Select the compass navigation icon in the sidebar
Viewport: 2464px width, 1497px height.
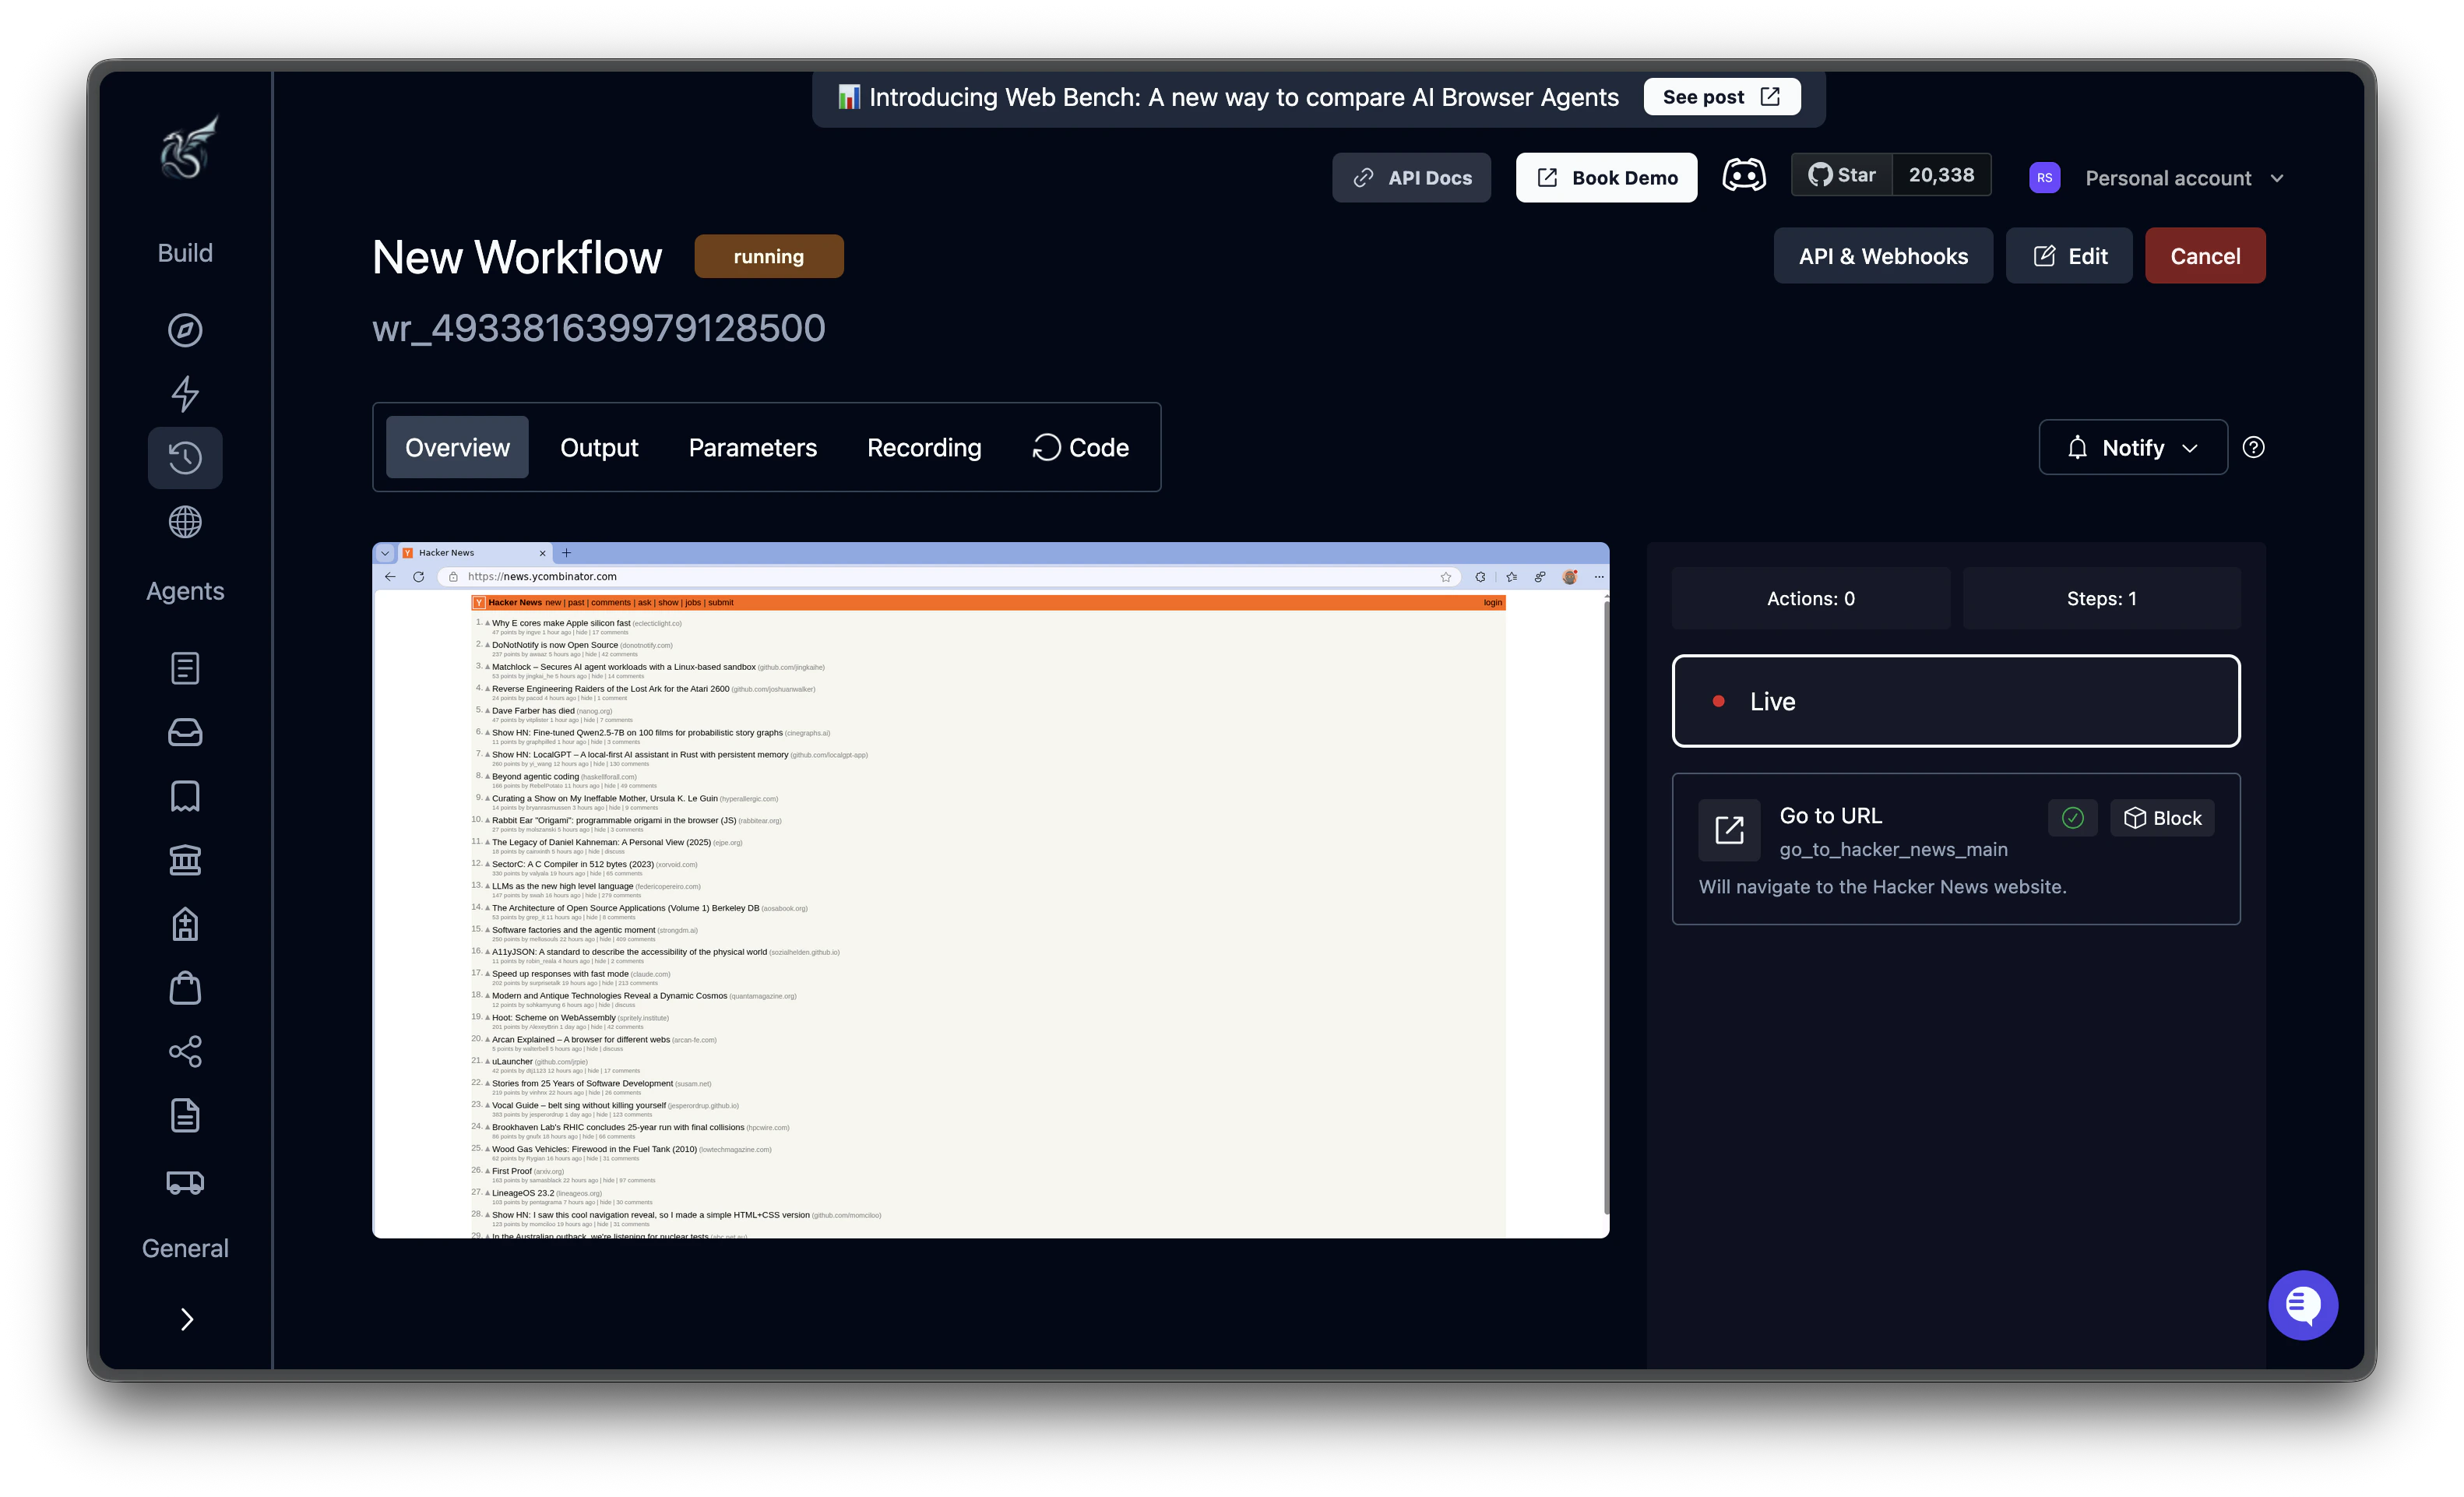coord(185,330)
